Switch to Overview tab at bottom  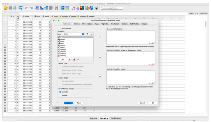click(94, 118)
